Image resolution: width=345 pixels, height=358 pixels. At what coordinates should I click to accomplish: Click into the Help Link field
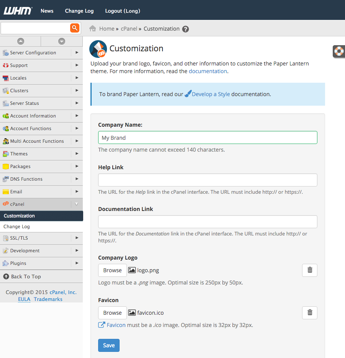coord(207,180)
